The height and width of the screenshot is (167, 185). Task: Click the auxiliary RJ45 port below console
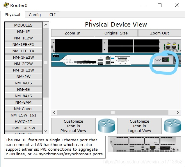pyautogui.click(x=108, y=62)
